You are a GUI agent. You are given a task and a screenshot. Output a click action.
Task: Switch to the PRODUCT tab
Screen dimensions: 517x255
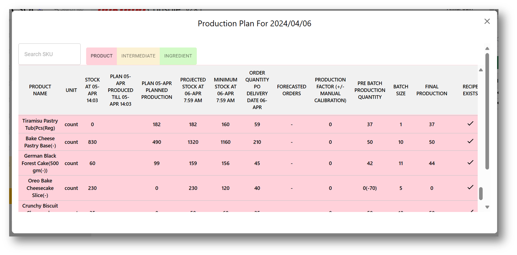click(x=101, y=56)
